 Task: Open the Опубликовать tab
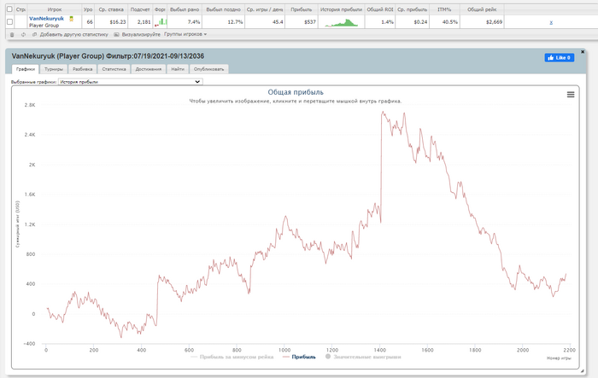pos(208,69)
